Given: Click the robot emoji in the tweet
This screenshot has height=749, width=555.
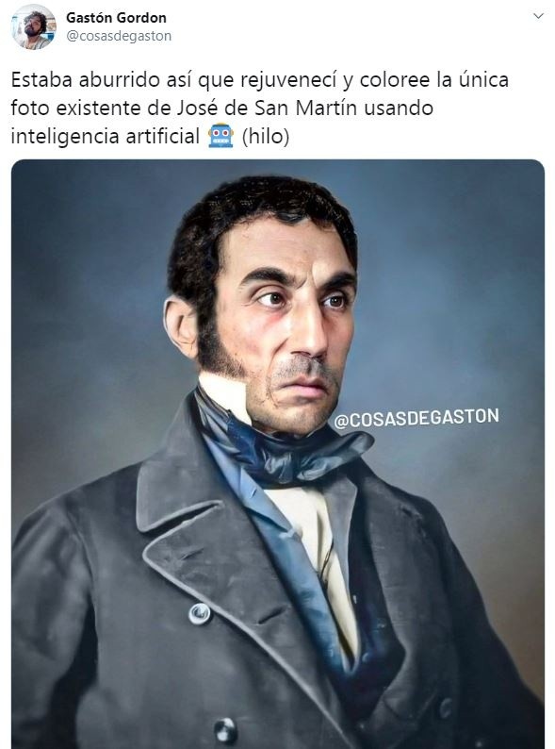Looking at the screenshot, I should click(x=220, y=136).
